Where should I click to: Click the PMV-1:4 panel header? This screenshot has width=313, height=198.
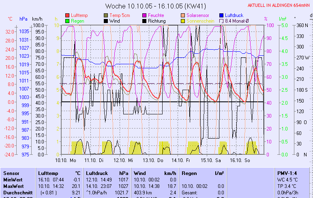click(286, 173)
